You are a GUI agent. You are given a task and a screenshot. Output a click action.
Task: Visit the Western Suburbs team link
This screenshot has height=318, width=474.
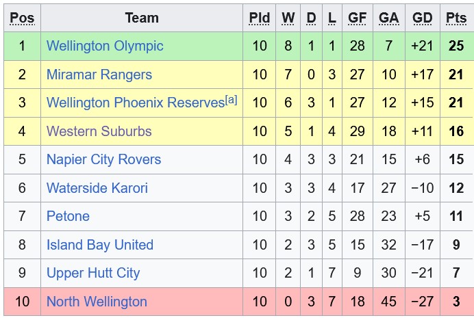(x=99, y=131)
